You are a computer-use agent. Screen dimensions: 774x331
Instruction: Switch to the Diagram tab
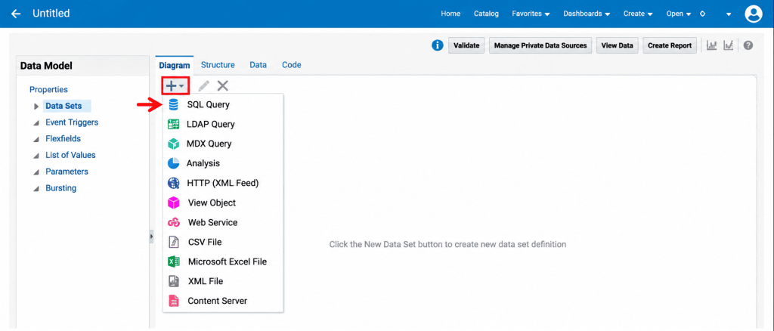[x=175, y=65]
